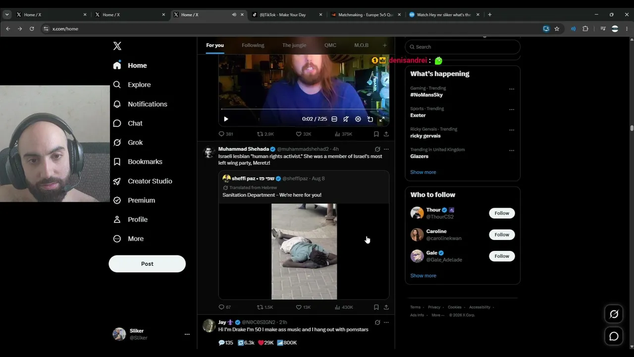The width and height of the screenshot is (634, 357).
Task: Add a new timeline tab with plus icon
Action: (384, 45)
